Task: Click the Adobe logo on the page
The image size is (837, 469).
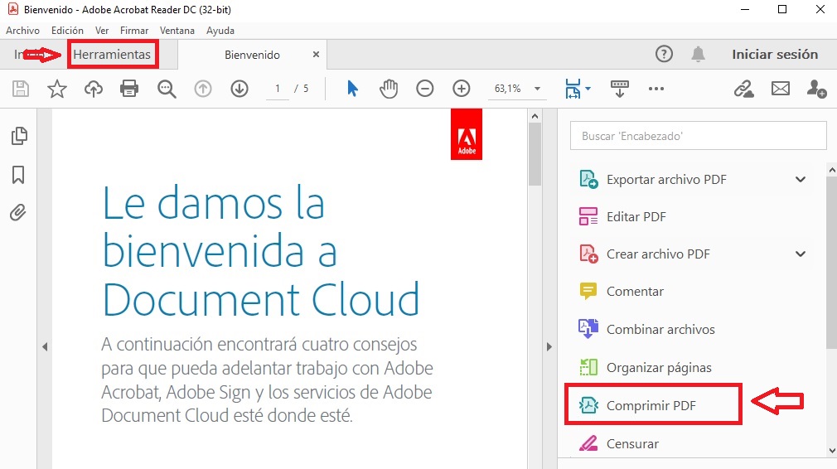Action: [467, 134]
